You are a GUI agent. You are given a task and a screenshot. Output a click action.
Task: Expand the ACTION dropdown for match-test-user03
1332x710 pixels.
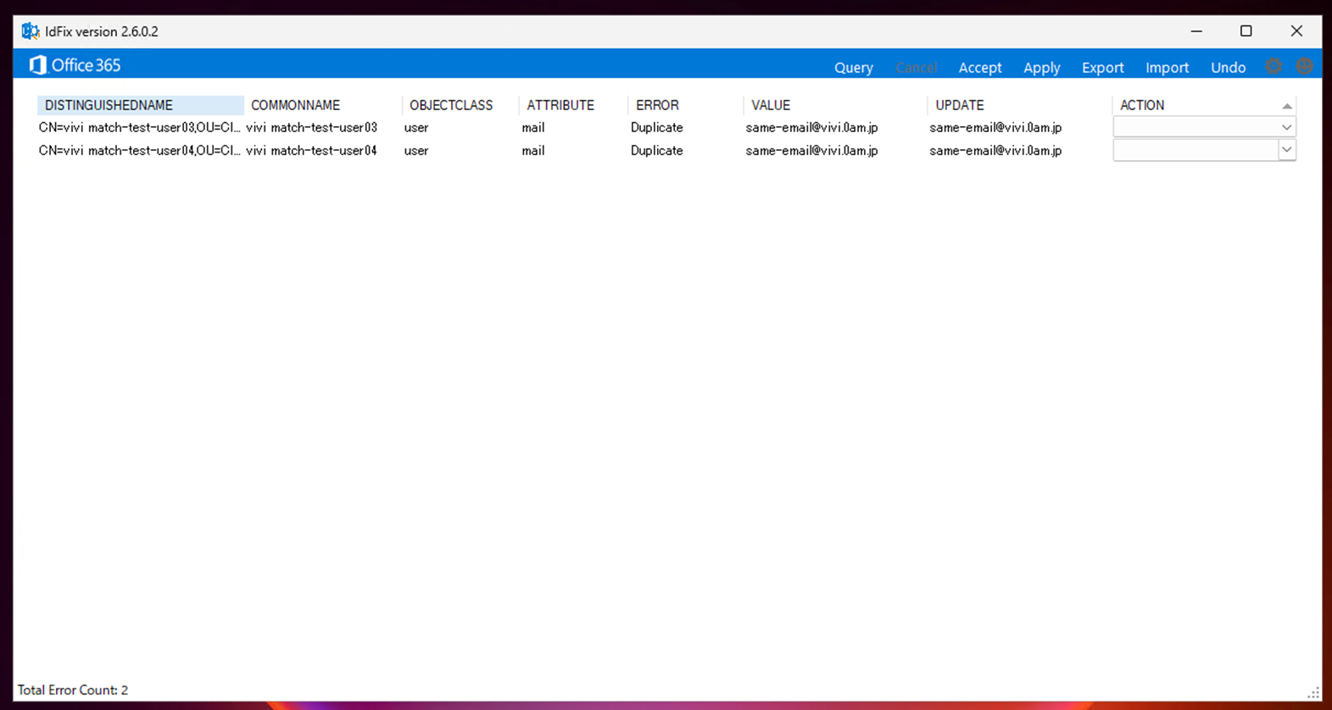click(1287, 127)
